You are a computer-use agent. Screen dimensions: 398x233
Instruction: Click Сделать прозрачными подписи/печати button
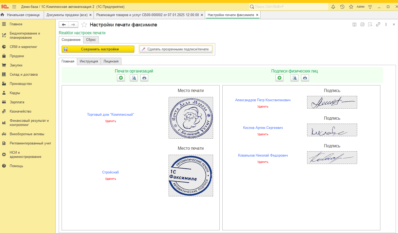pyautogui.click(x=176, y=49)
